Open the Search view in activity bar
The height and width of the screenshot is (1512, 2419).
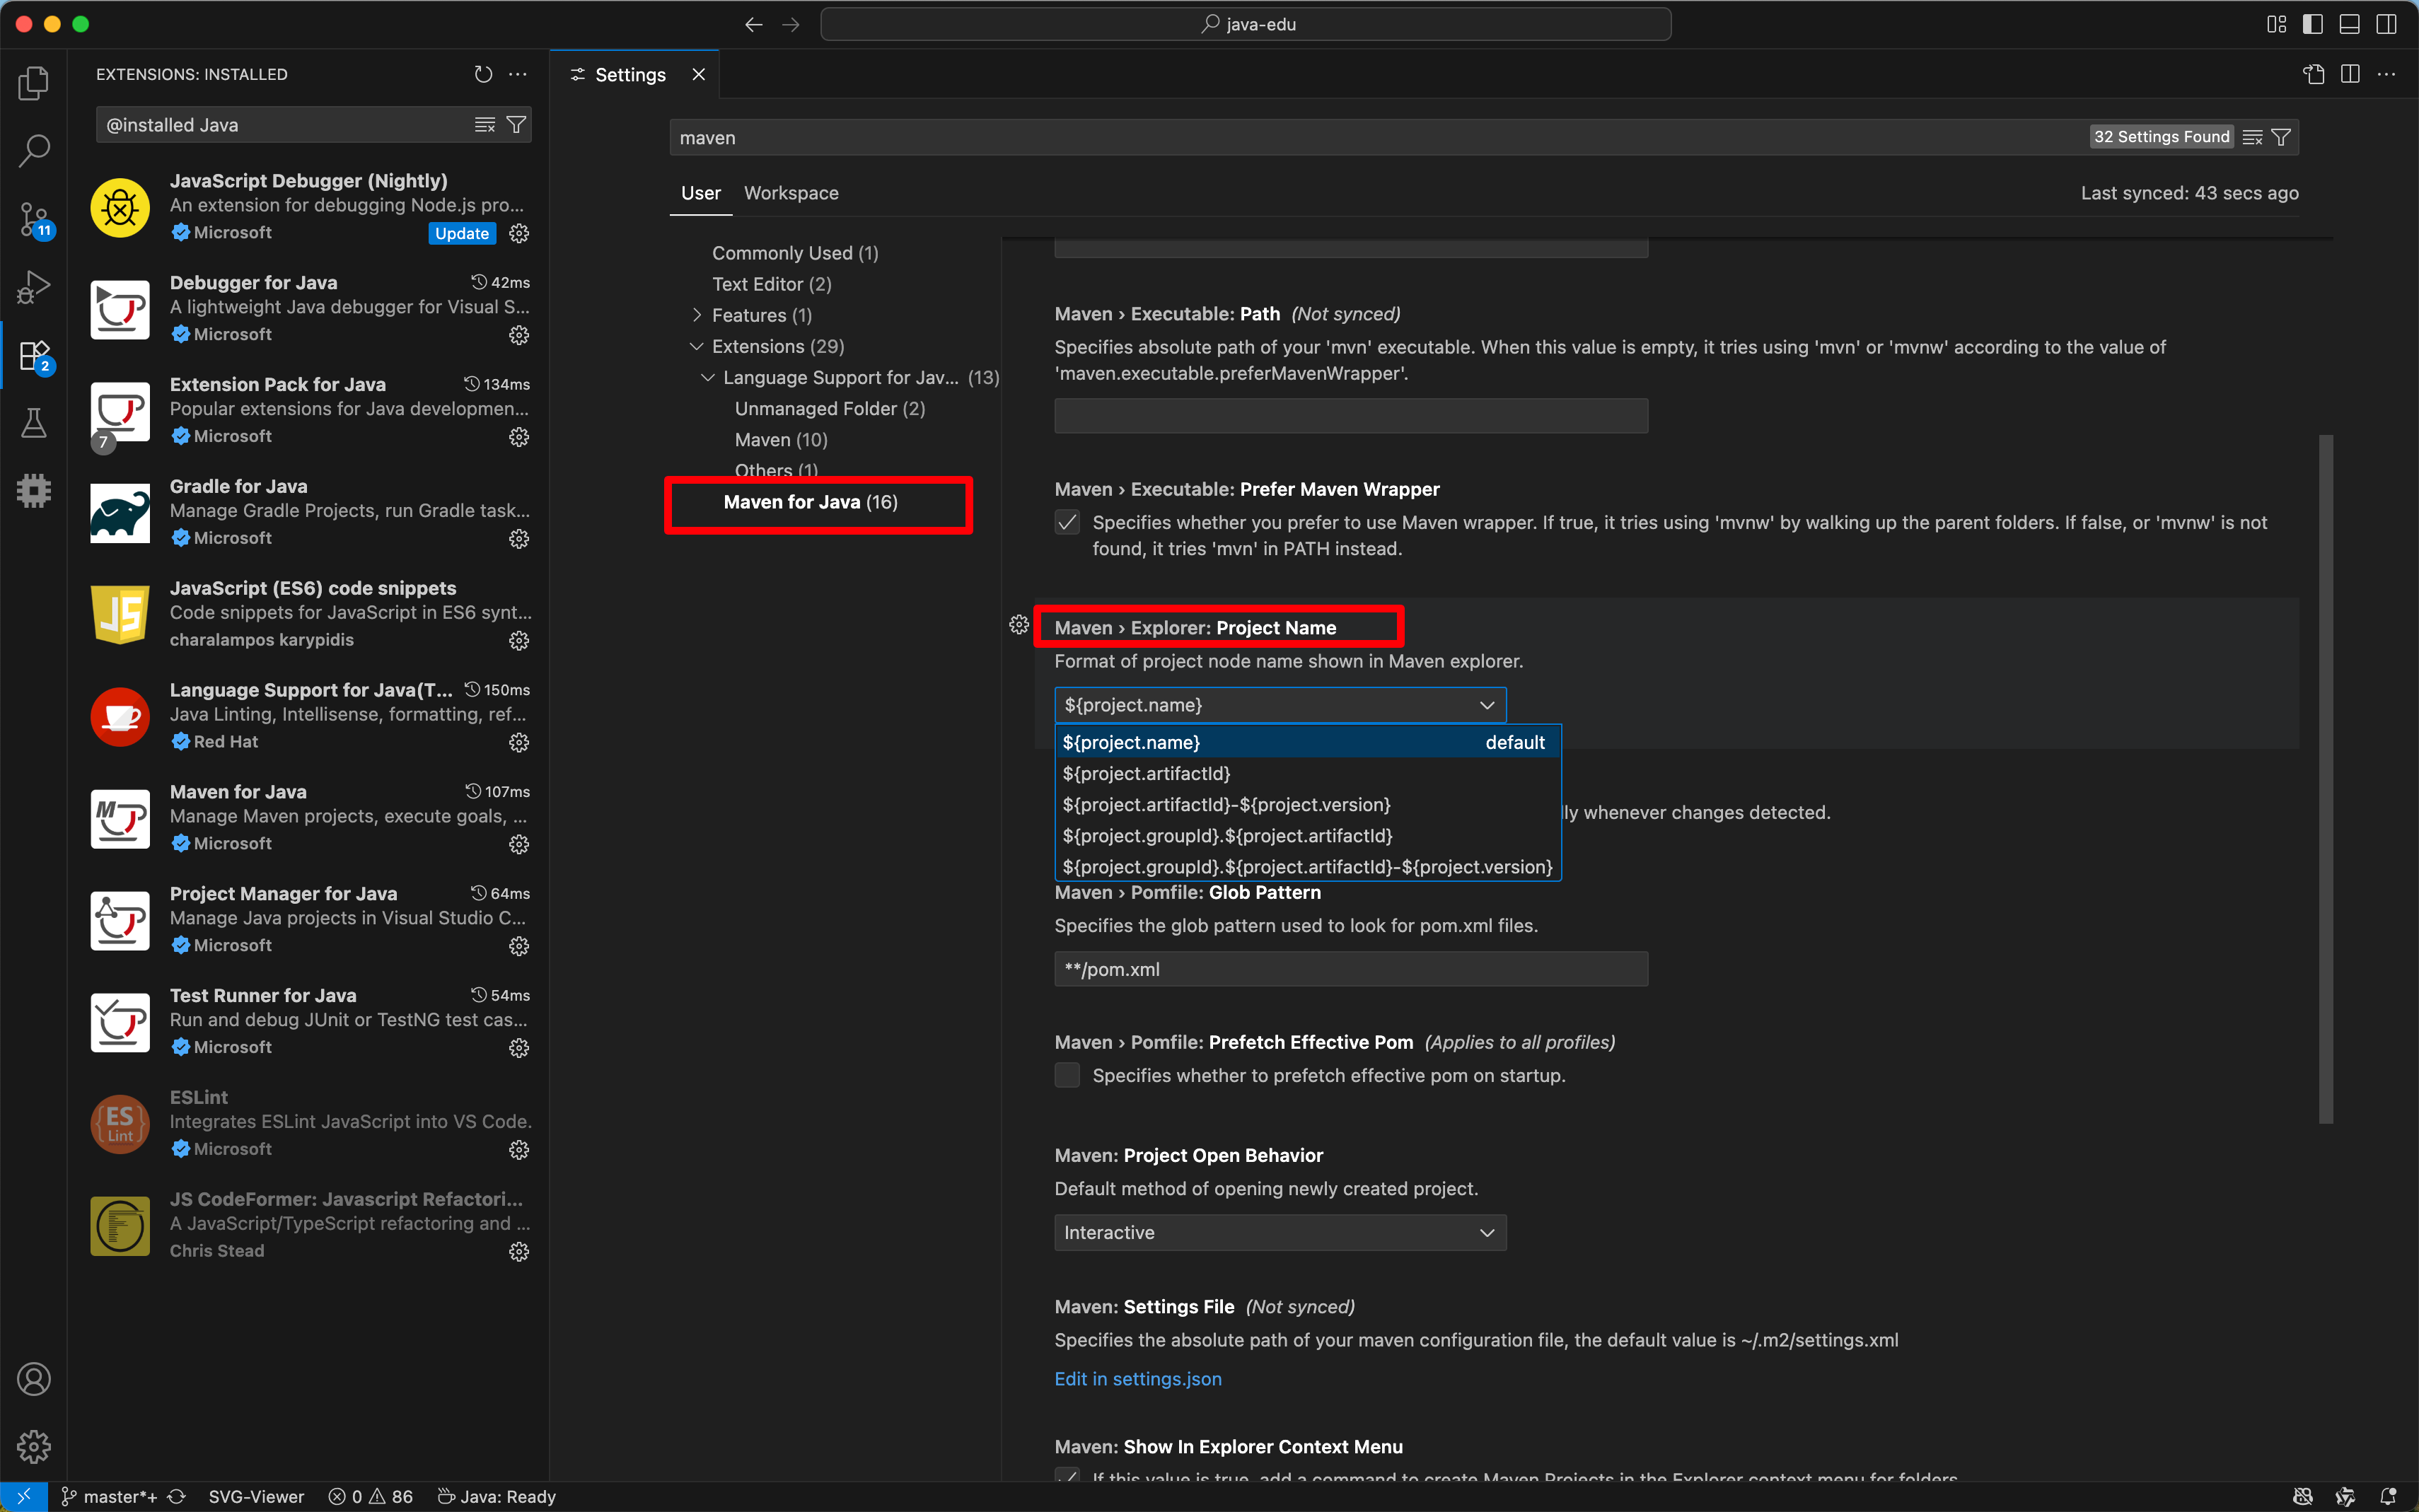34,151
